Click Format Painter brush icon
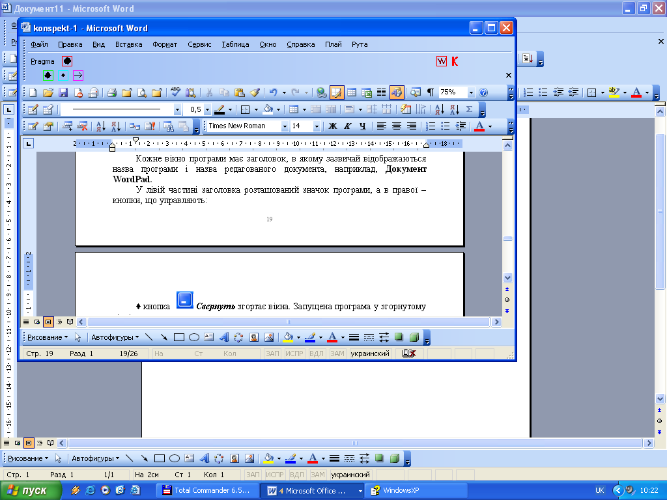 click(x=255, y=92)
